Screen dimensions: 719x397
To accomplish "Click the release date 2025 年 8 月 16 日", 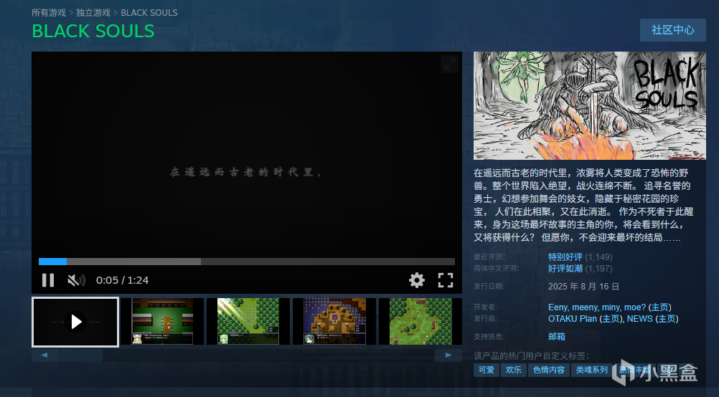I will coord(583,287).
